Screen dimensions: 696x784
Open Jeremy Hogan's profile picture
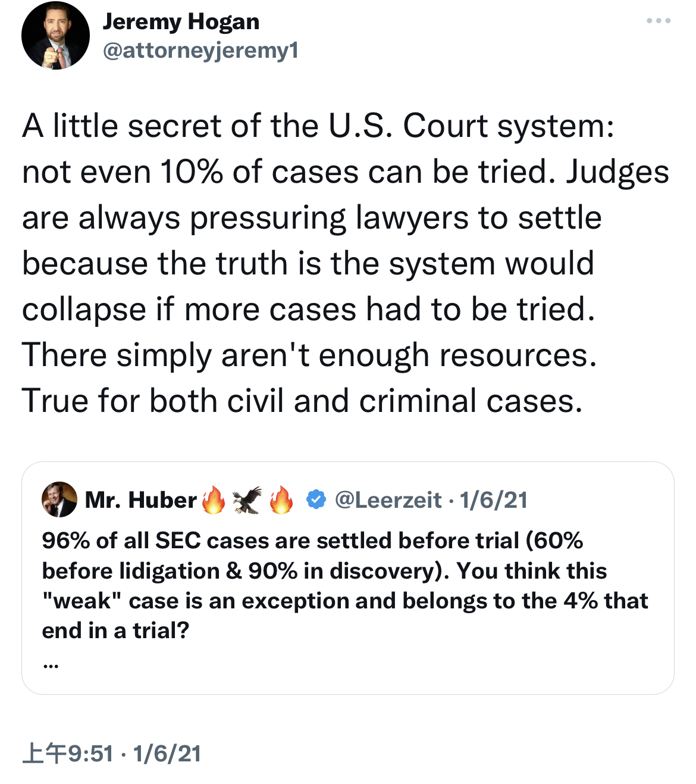(55, 36)
